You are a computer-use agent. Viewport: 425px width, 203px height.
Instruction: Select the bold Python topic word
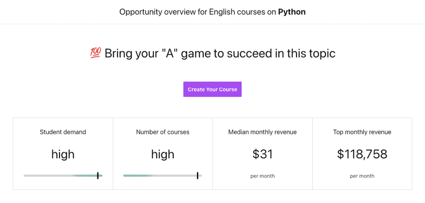292,12
